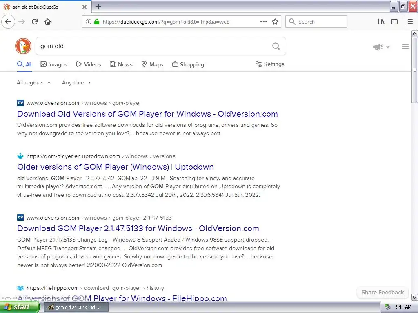The width and height of the screenshot is (418, 313).
Task: Show site information icon in address bar
Action: [88, 22]
